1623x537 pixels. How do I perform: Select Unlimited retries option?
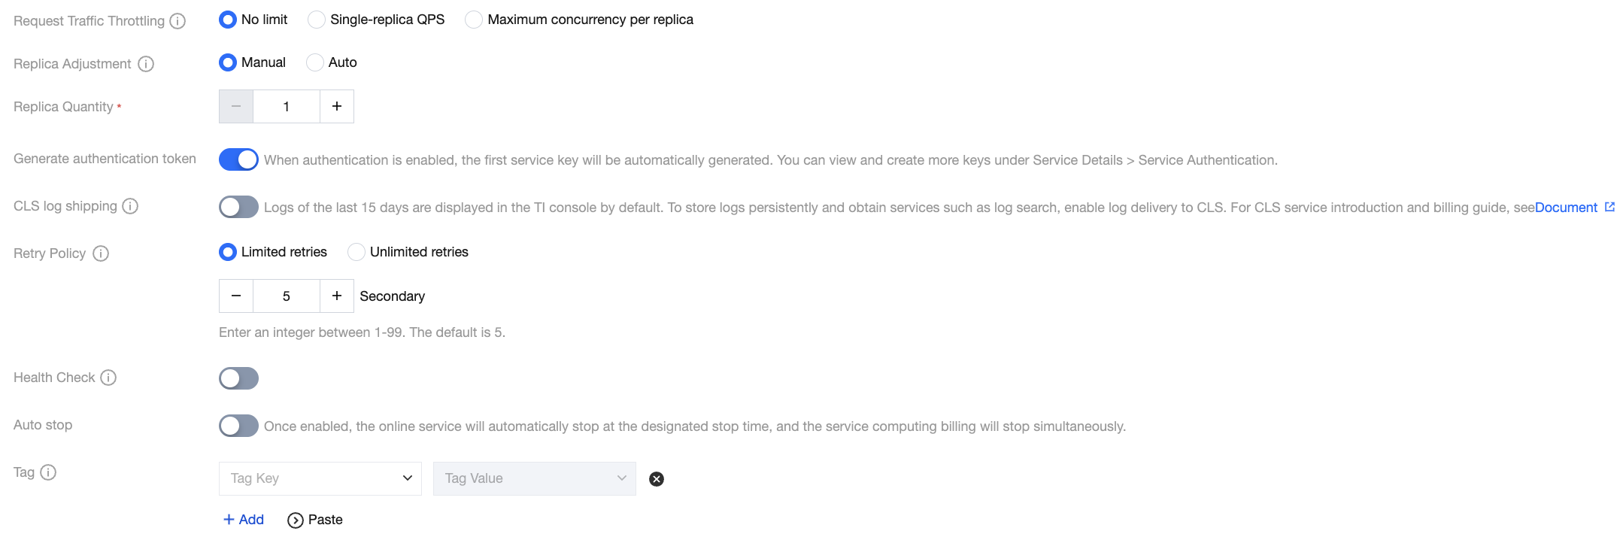(356, 252)
